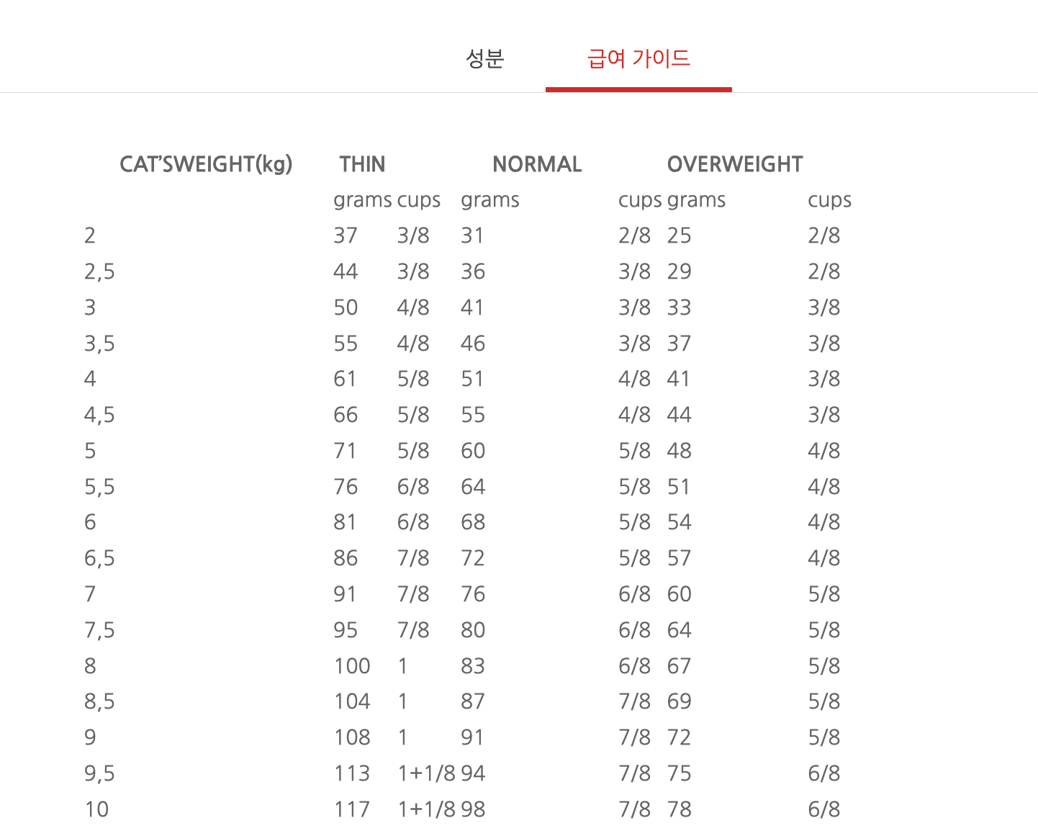Click the NORMAL column header
The image size is (1038, 831).
pos(537,164)
